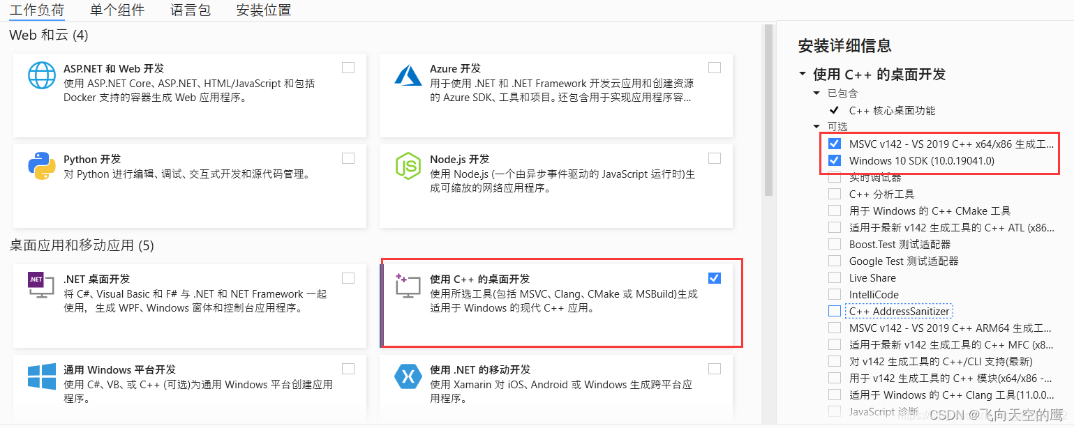This screenshot has width=1074, height=428.
Task: Collapse the 使用 C++ 的桌面开发 details section
Action: (x=803, y=74)
